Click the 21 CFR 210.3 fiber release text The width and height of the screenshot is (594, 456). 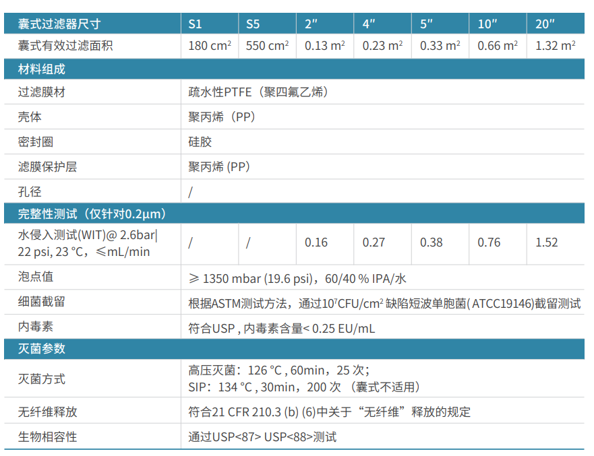[329, 412]
